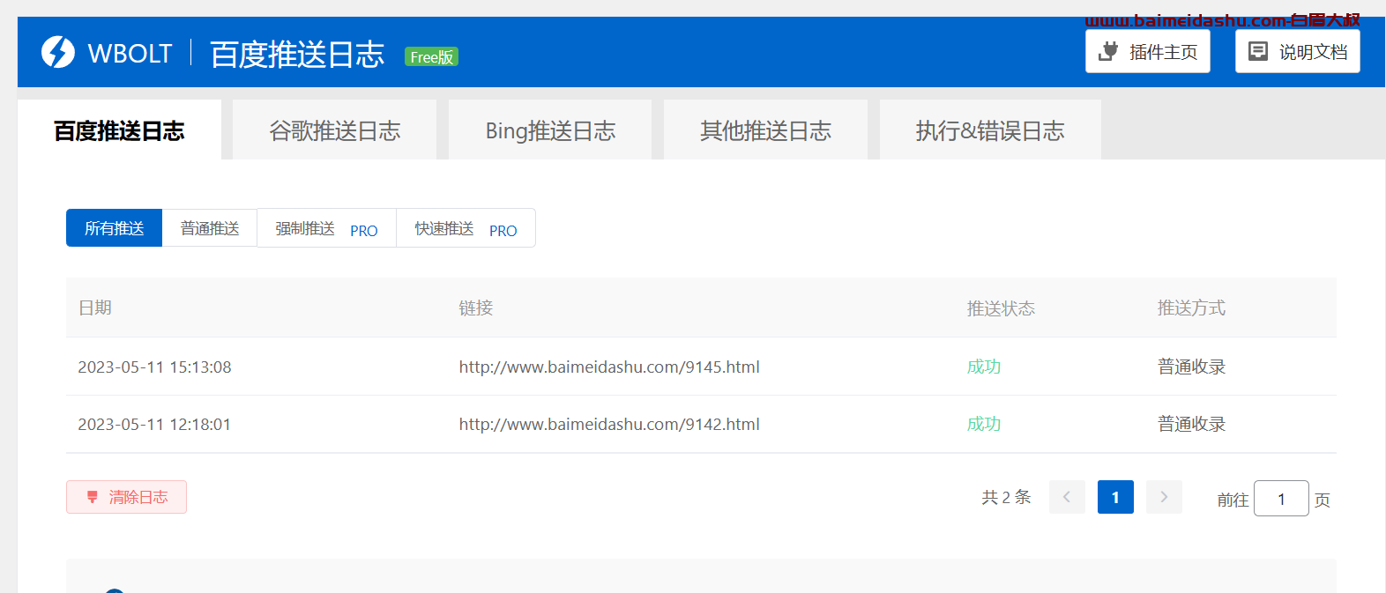The image size is (1386, 593).
Task: Switch to Bing推送日志 tab
Action: (550, 130)
